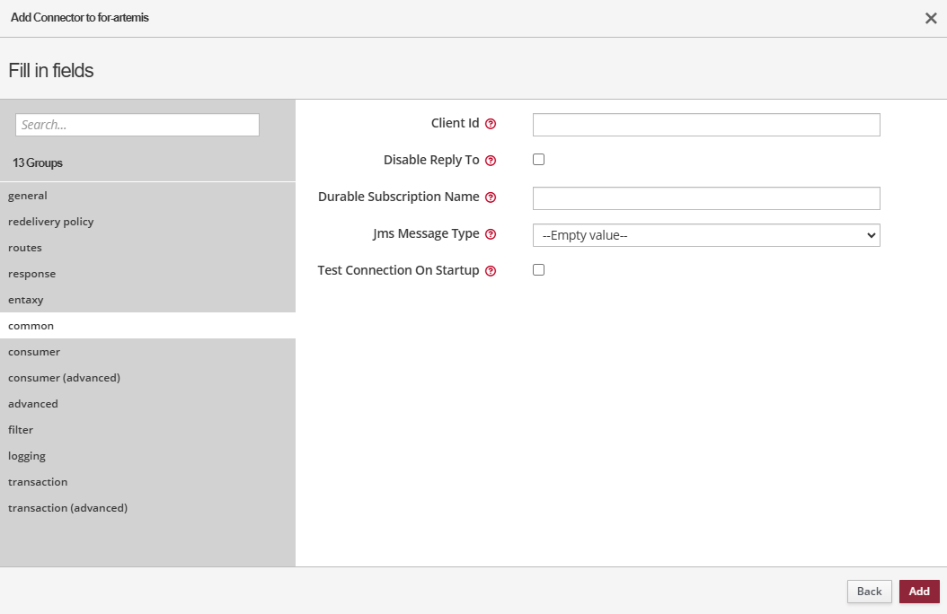Viewport: 947px width, 614px height.
Task: Open the routes group
Action: pos(25,248)
